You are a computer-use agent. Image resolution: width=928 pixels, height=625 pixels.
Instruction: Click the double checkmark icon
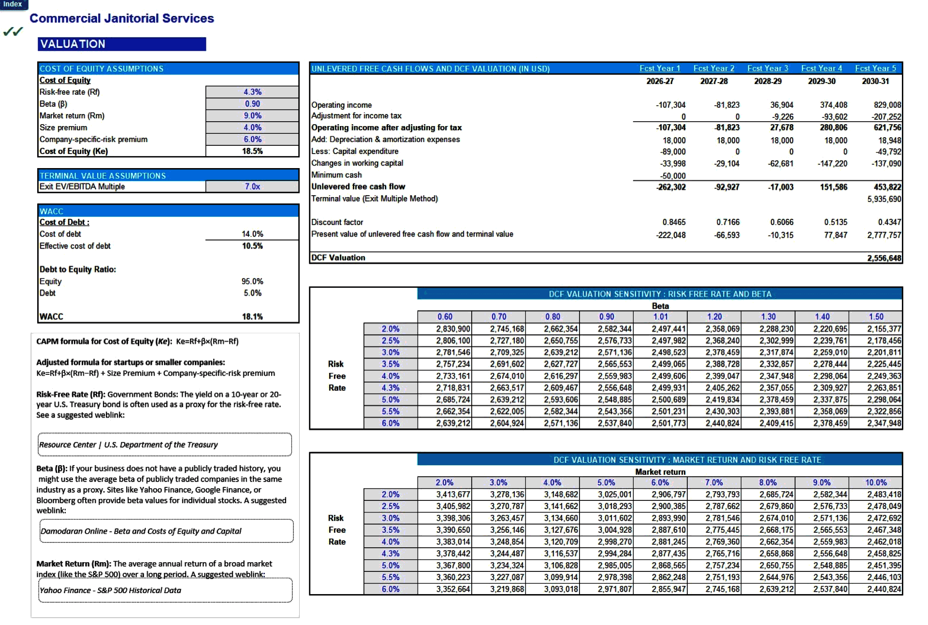coord(13,32)
